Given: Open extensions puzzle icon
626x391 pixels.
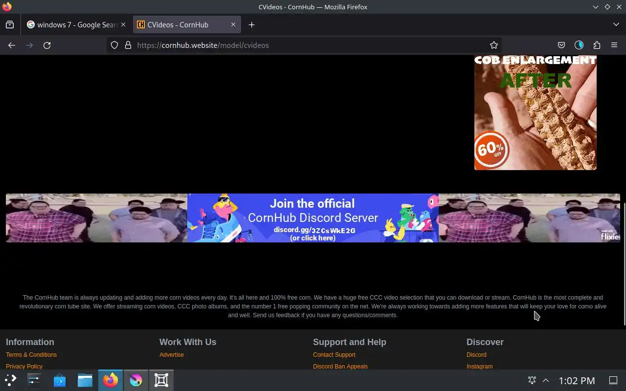Looking at the screenshot, I should point(597,45).
